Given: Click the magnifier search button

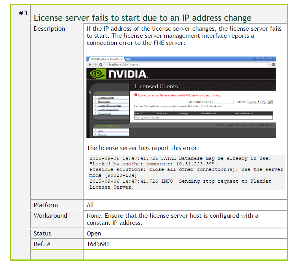Looking at the screenshot, I should [x=264, y=102].
